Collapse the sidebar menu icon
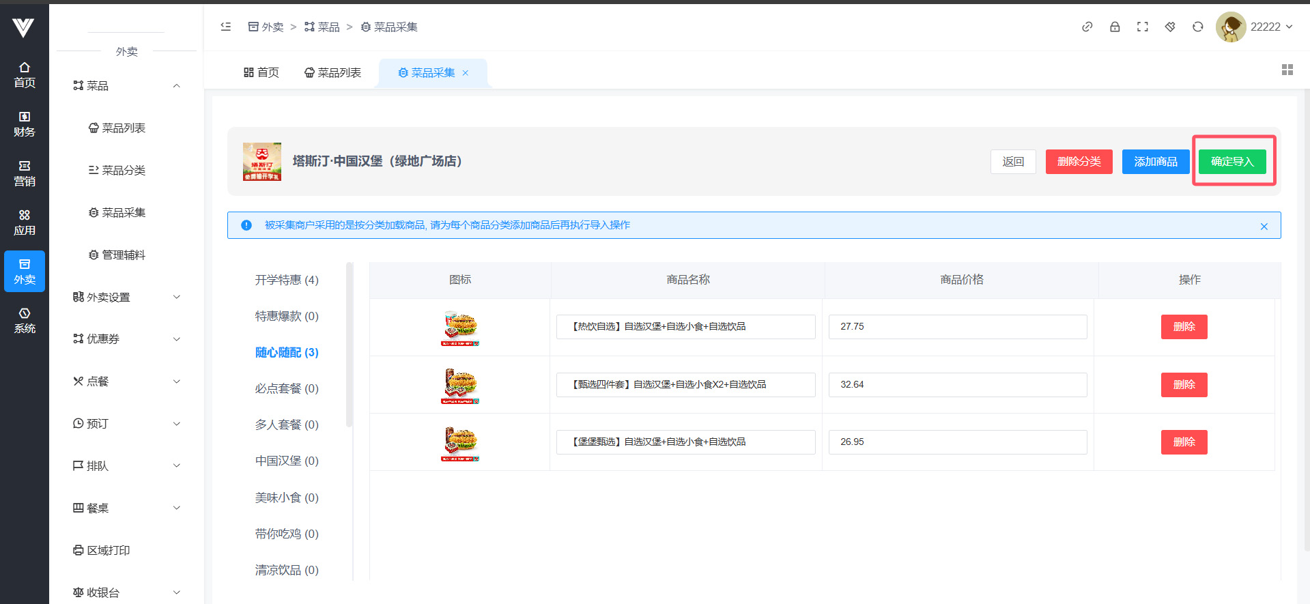 tap(226, 27)
